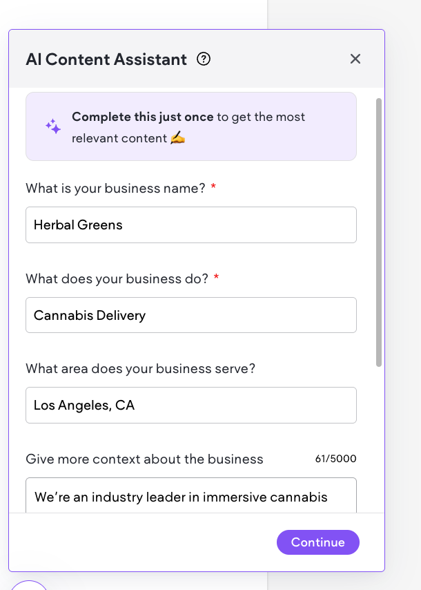Click the 'What is your business name?' label
Image resolution: width=421 pixels, height=590 pixels.
[x=115, y=188]
